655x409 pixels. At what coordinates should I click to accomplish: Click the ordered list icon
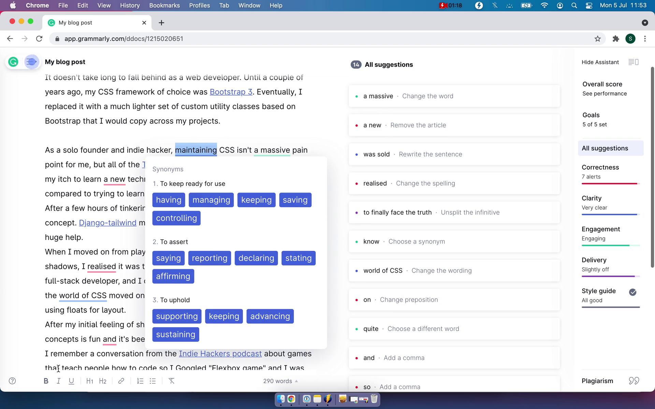(141, 381)
